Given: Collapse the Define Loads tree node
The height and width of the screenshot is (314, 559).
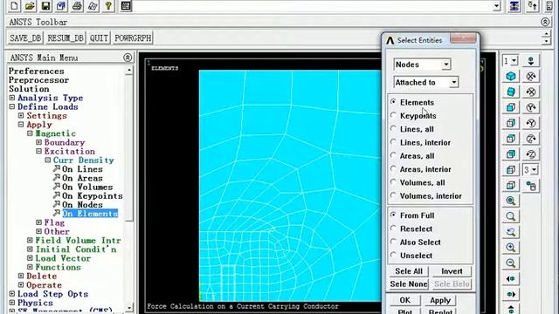Looking at the screenshot, I should (12, 106).
